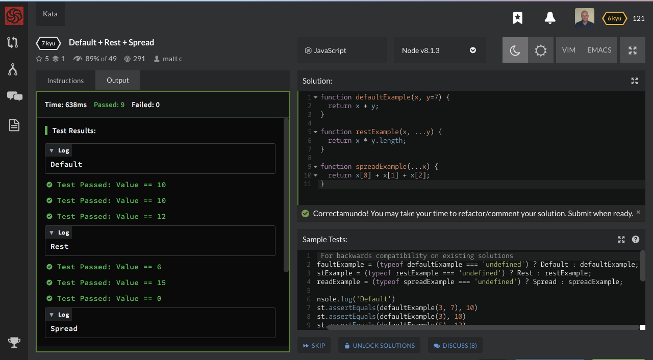
Task: Open the Kata tab in header
Action: [x=50, y=14]
